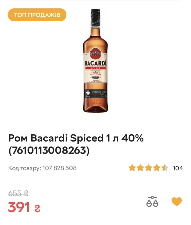Open the Ром Bacardi Spiced title
This screenshot has width=191, height=225.
click(76, 138)
